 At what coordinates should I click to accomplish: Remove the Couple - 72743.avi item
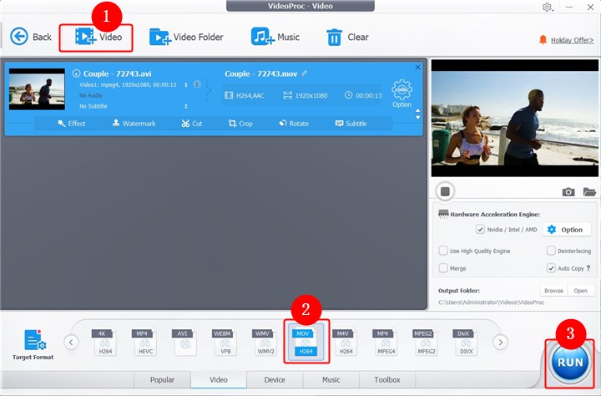[418, 67]
